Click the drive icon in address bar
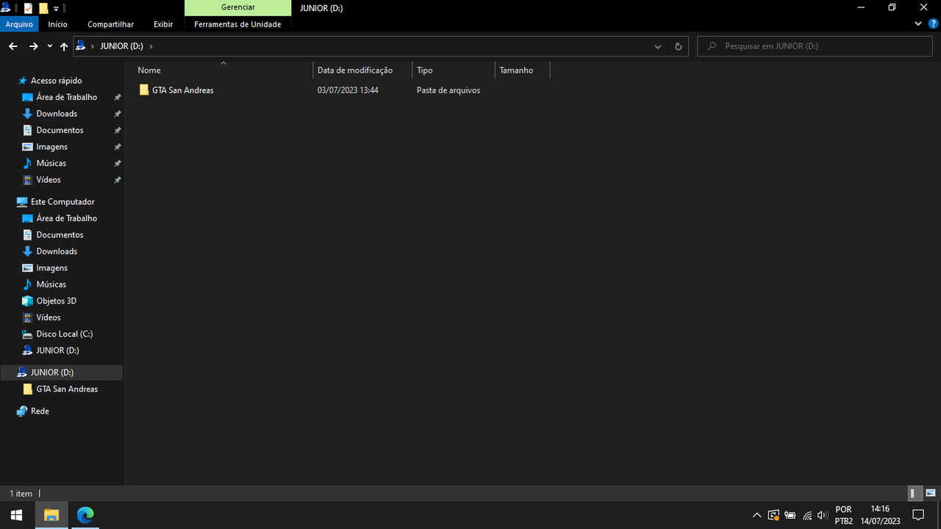941x529 pixels. click(x=81, y=46)
